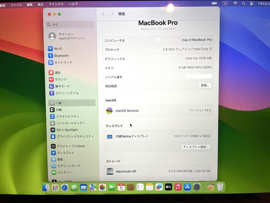Select Bluetooth in the sidebar

tap(61, 55)
